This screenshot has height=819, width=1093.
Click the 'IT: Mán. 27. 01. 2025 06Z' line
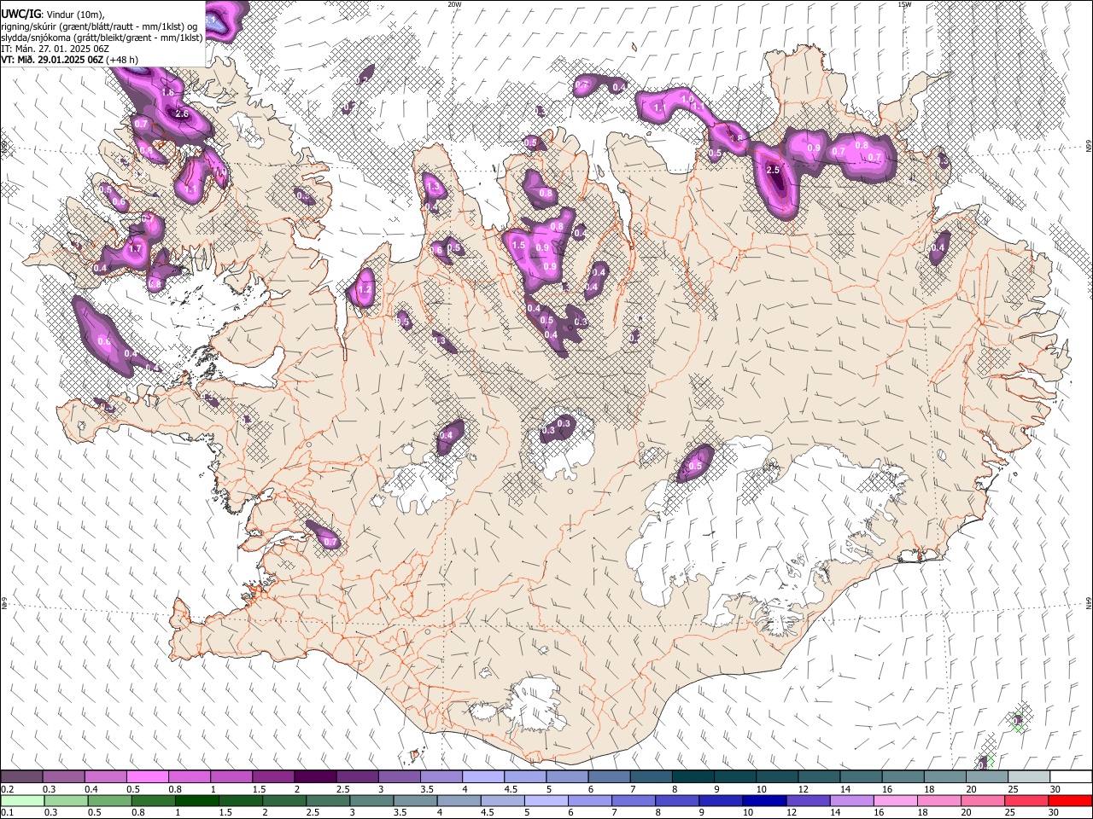[55, 49]
